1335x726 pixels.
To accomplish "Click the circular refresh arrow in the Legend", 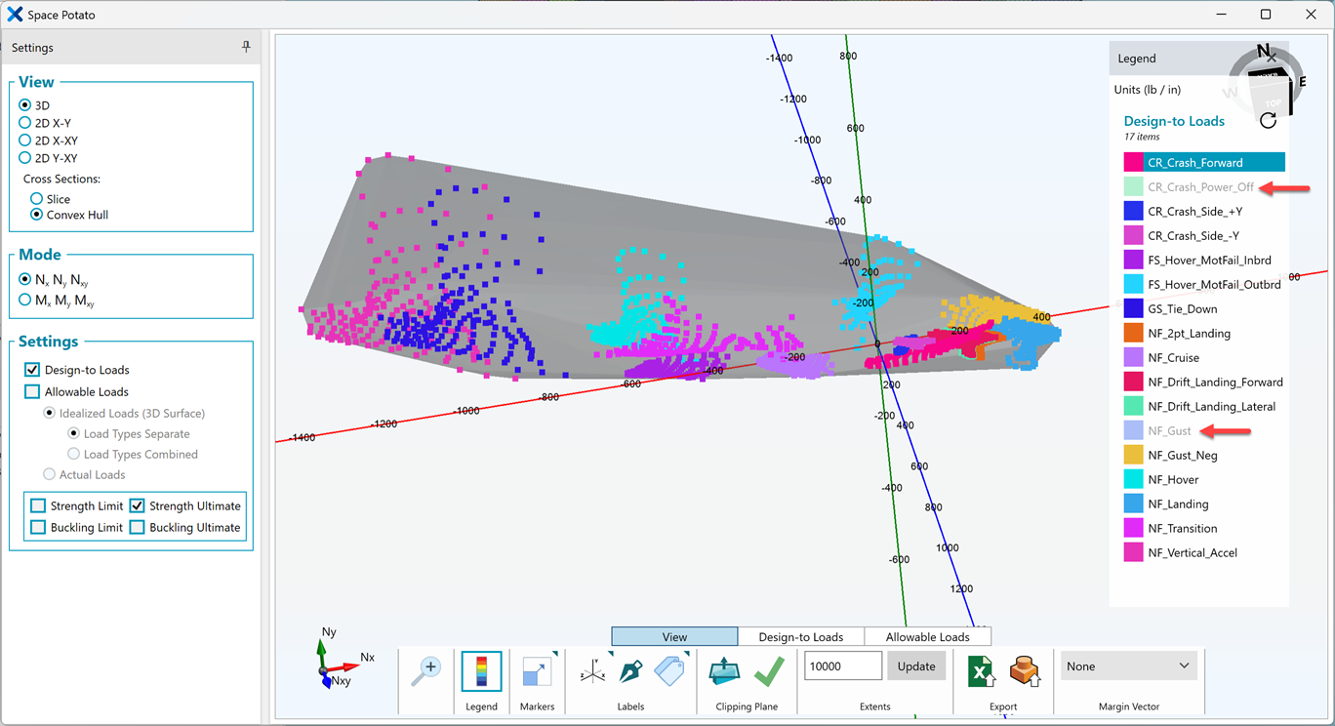I will [1268, 120].
